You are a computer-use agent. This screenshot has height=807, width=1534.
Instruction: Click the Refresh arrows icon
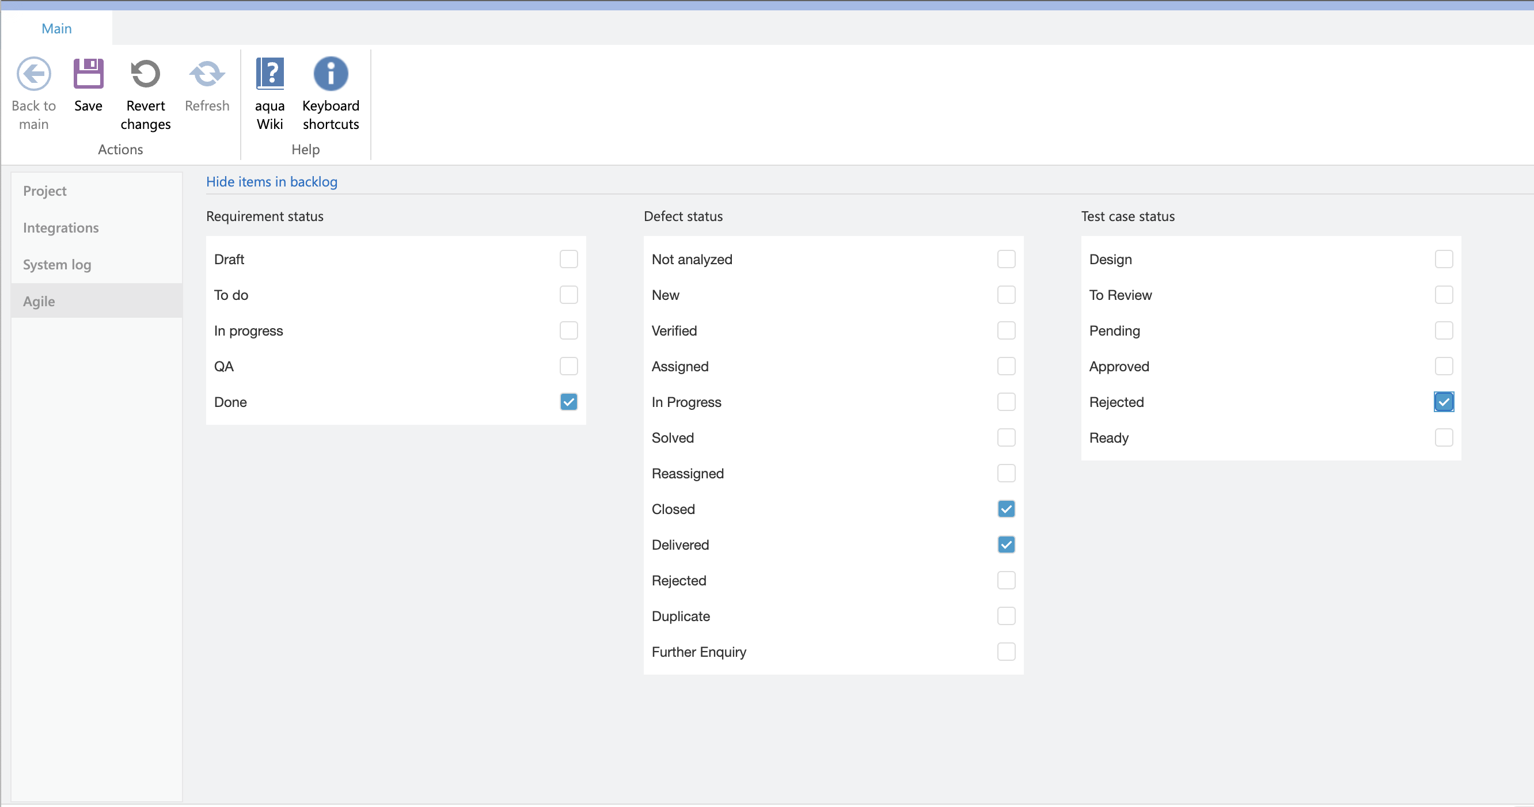(207, 74)
